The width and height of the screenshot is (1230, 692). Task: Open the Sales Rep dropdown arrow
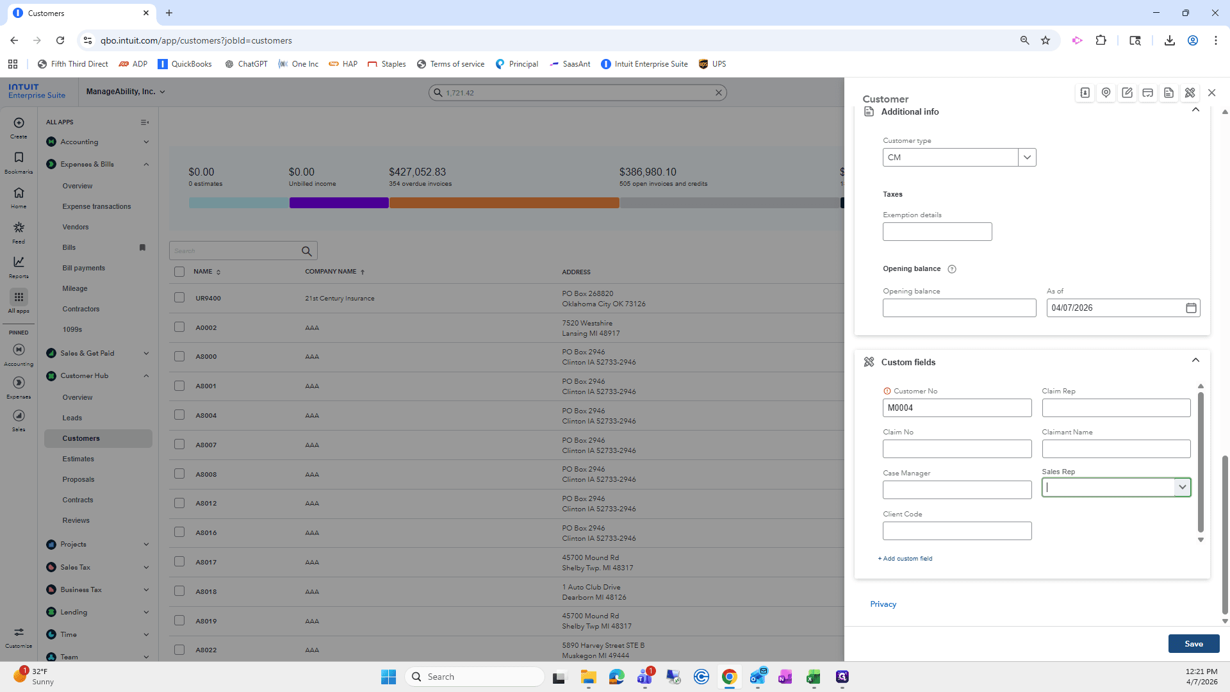tap(1182, 488)
